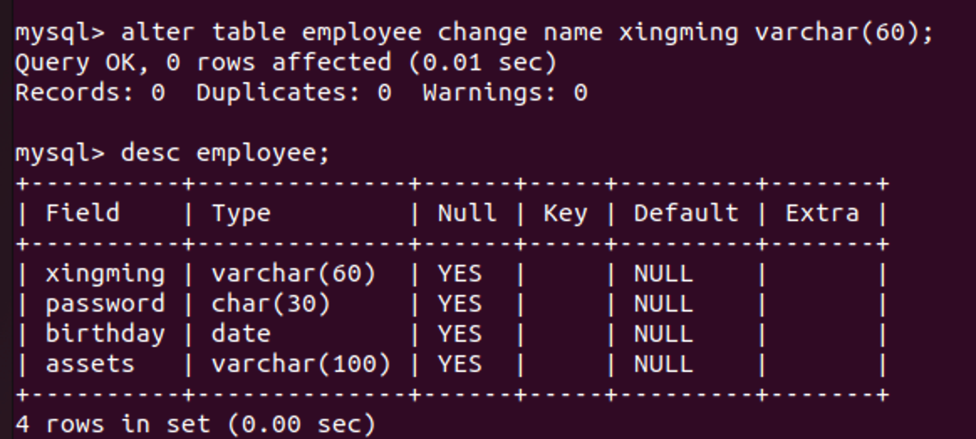Click the alter table command line

point(474,34)
